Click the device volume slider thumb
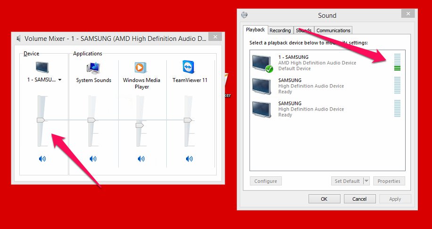Screen dimensions: 432x229 point(41,120)
